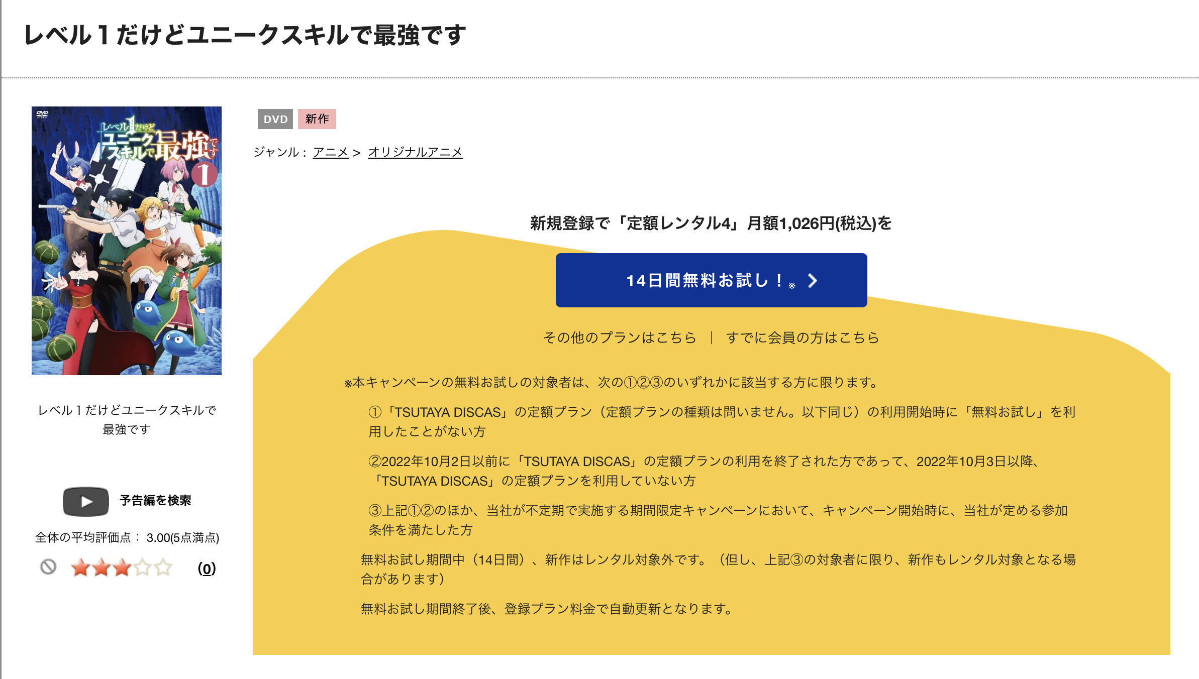
Task: Click the pink 新作 new-release badge
Action: coord(317,119)
